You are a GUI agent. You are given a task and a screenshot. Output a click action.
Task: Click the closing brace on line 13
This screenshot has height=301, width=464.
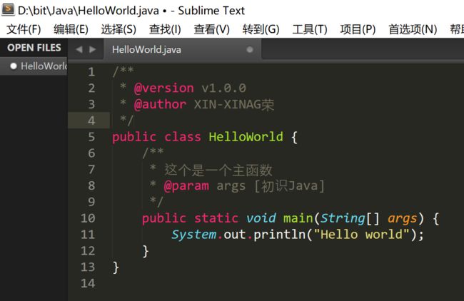116,267
